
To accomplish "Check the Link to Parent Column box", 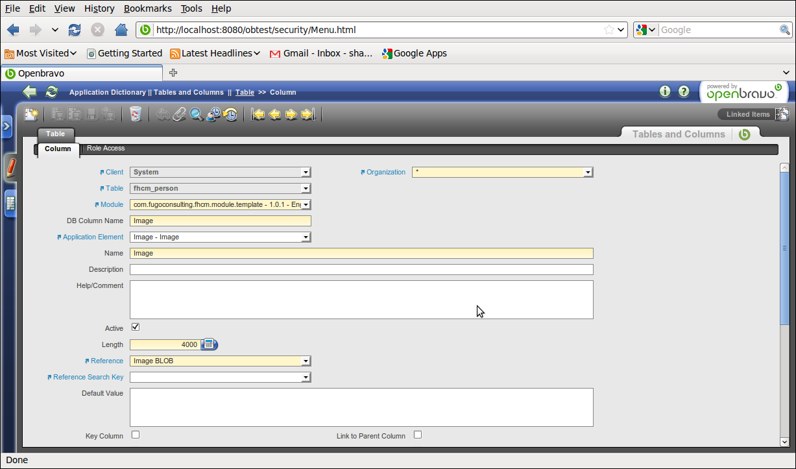I will 418,435.
